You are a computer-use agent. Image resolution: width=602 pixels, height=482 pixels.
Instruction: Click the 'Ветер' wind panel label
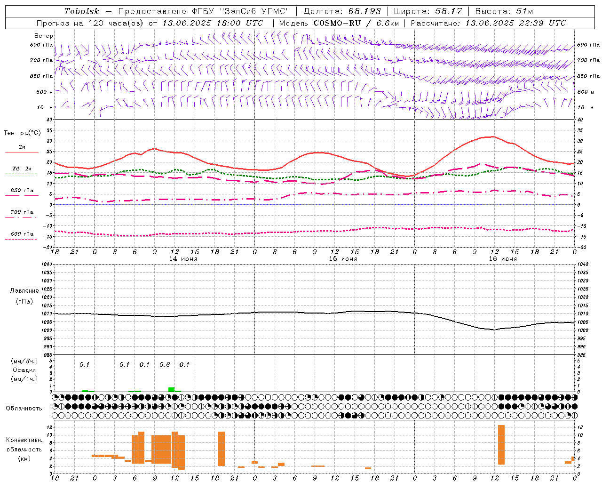point(44,36)
